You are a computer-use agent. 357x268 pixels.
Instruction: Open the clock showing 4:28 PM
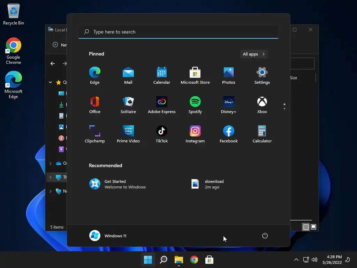click(332, 260)
